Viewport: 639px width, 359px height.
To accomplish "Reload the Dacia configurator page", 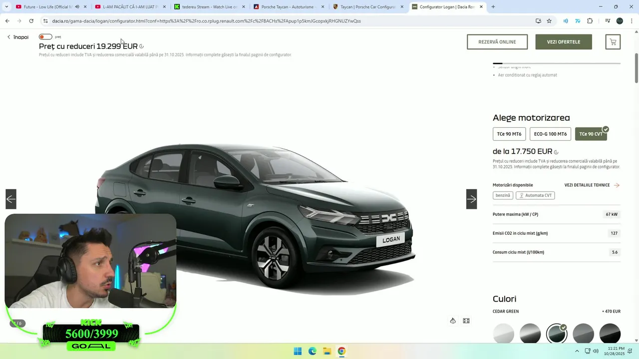I will [31, 21].
